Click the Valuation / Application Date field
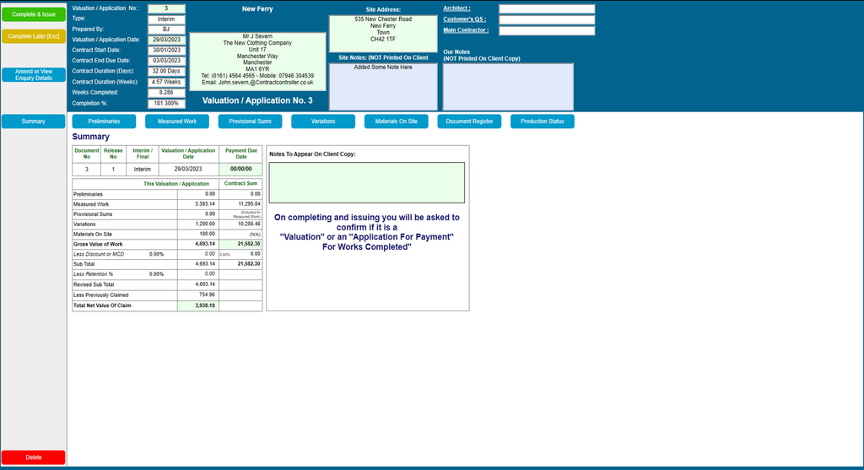864x470 pixels. 166,40
